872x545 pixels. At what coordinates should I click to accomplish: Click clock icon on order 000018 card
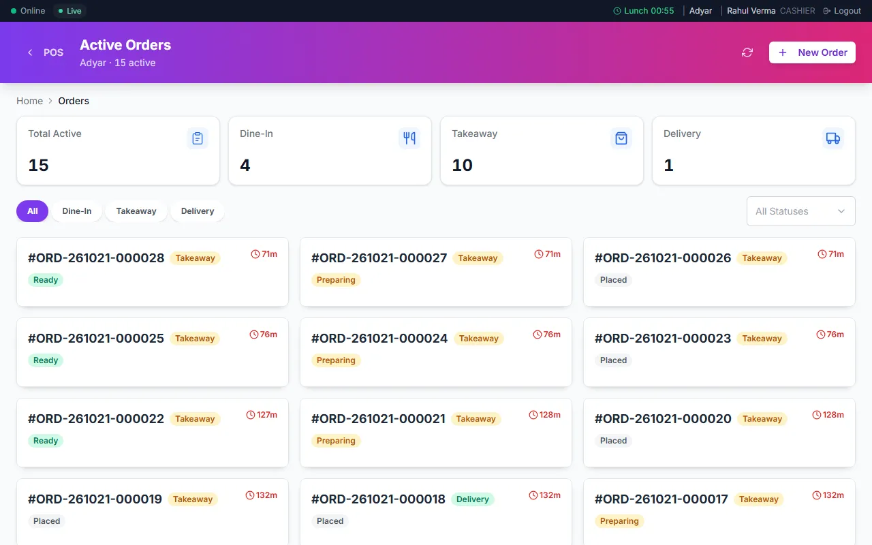tap(533, 495)
